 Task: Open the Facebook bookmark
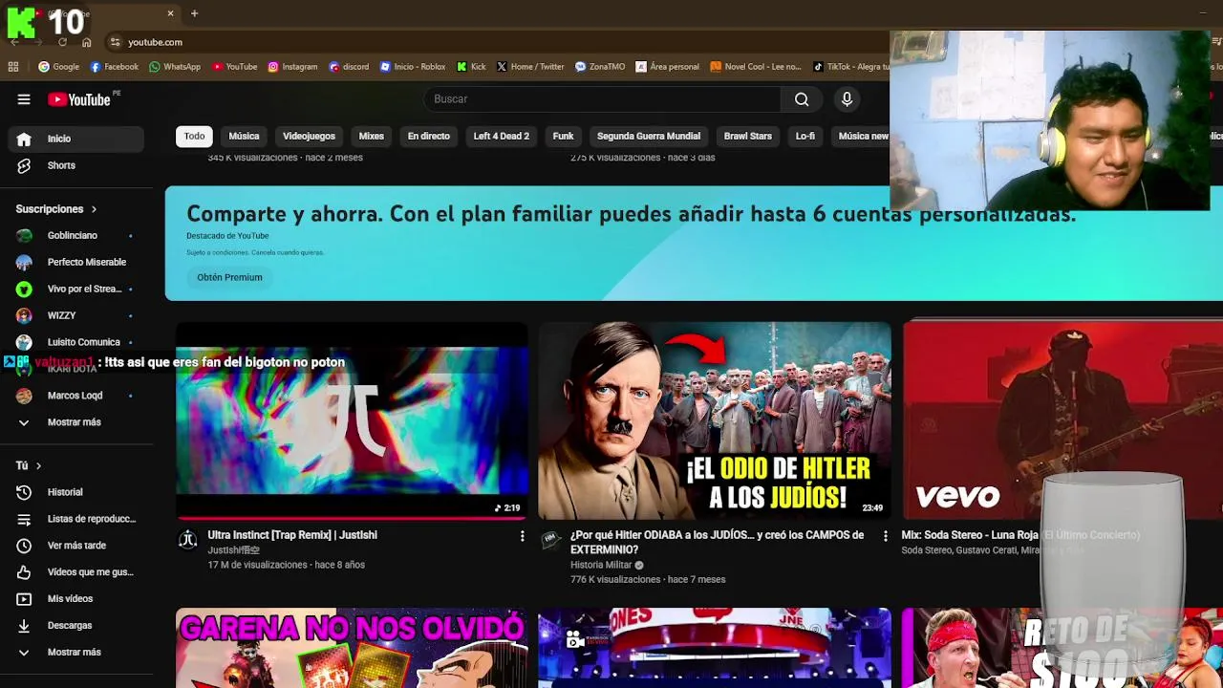[115, 67]
